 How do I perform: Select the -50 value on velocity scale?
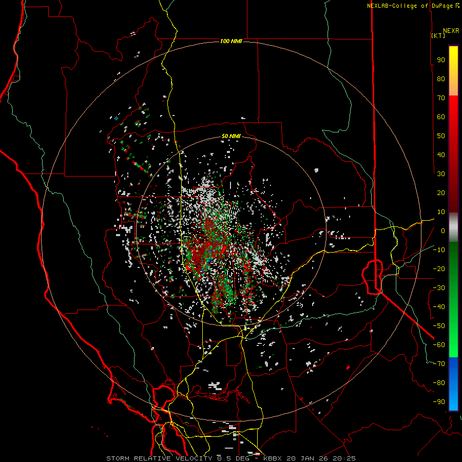pos(439,326)
